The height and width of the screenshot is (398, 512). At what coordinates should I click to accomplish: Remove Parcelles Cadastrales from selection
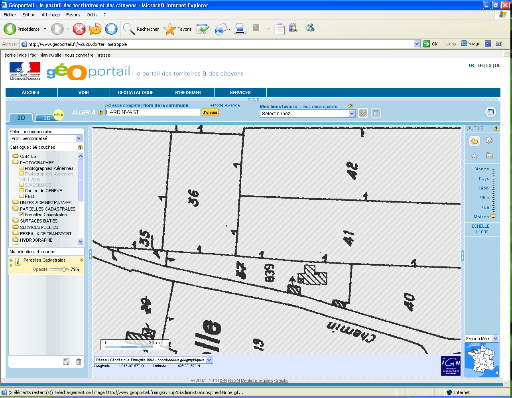pos(81,260)
